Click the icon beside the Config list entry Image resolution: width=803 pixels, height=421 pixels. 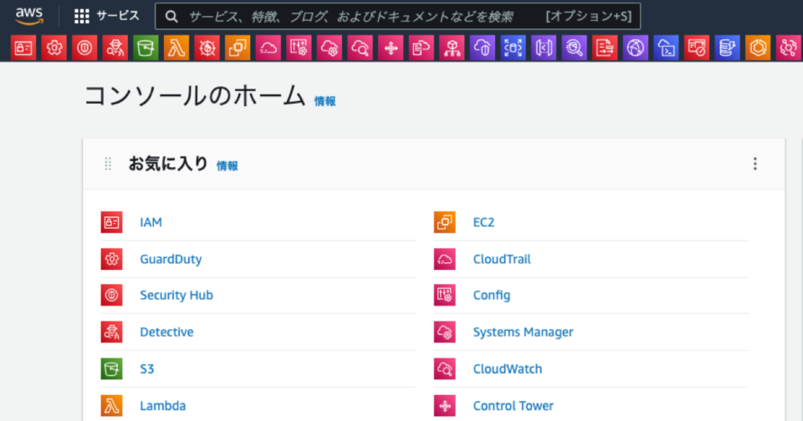click(x=444, y=295)
